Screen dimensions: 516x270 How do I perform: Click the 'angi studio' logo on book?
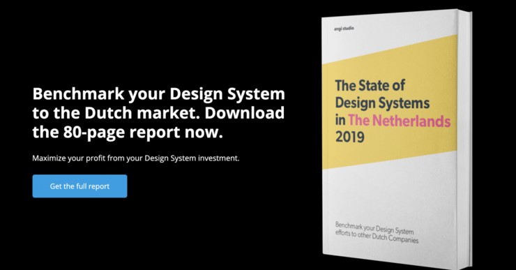point(344,29)
